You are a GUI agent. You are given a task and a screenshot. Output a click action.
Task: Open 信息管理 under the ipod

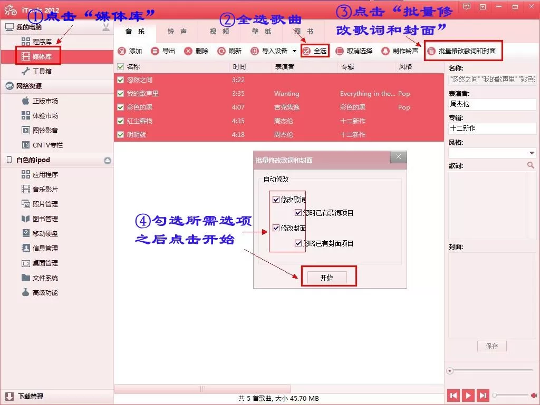40,248
